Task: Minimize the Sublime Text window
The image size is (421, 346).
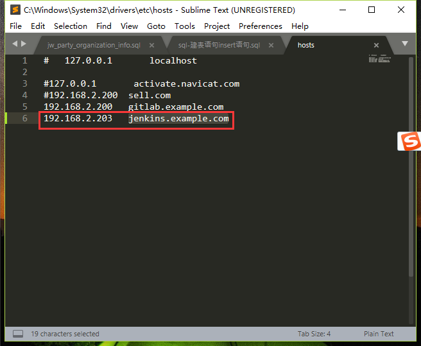Action: click(343, 10)
